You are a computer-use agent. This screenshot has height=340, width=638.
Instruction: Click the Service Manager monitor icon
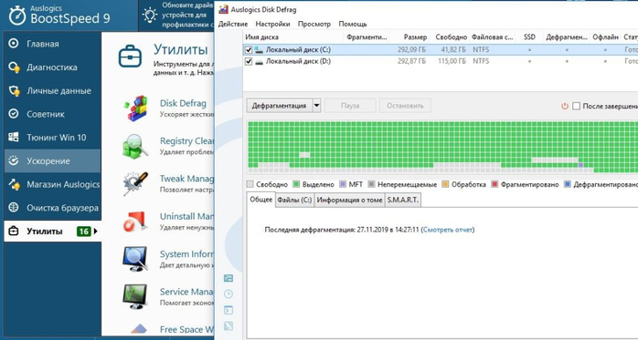[135, 296]
